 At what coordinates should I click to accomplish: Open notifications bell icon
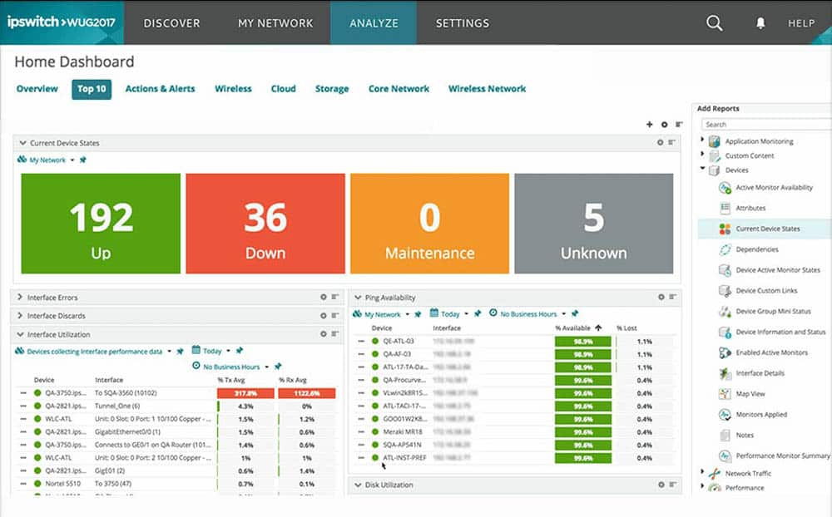click(x=760, y=22)
